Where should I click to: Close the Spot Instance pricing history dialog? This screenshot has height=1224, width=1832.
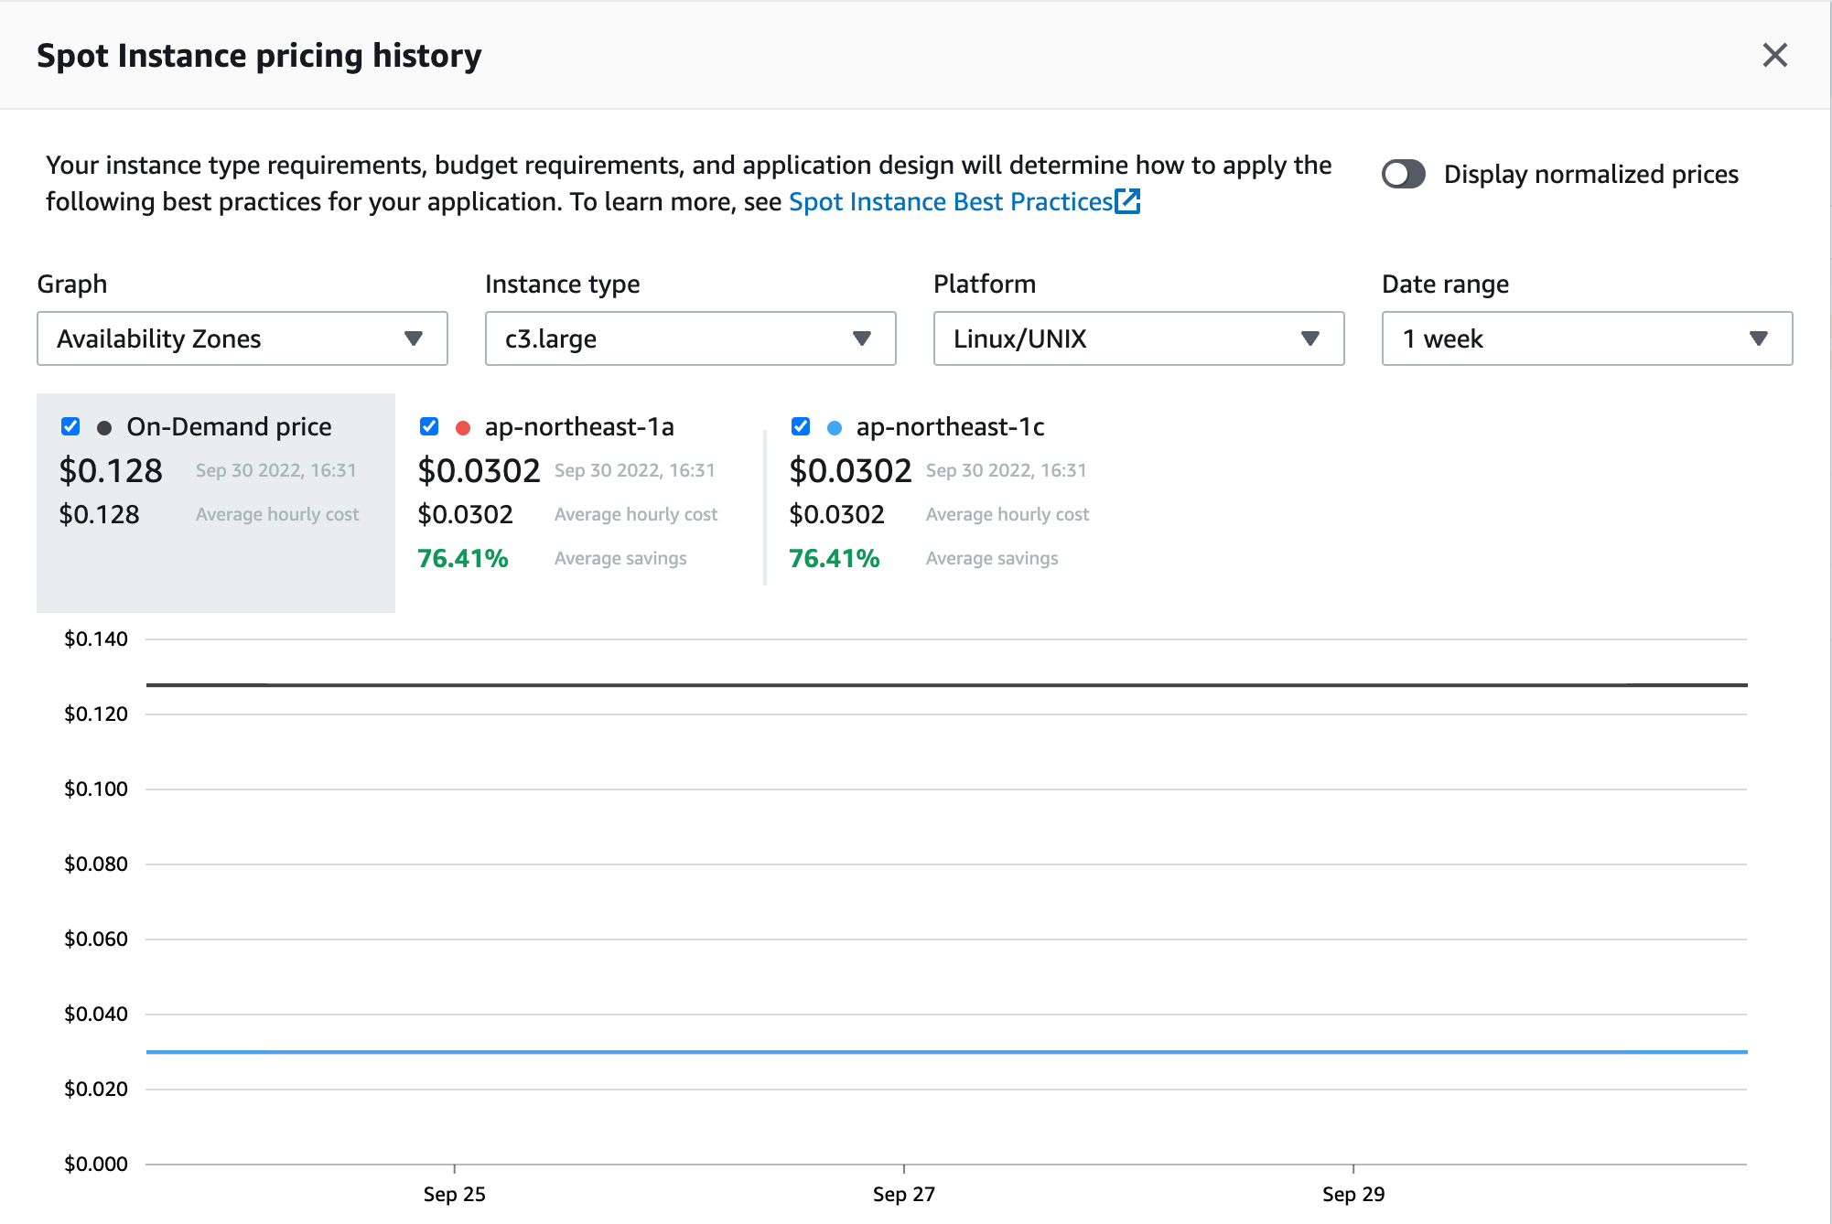(1775, 55)
